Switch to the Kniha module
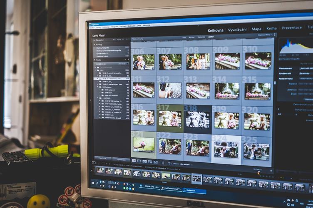Viewport: 313px width, 208px height. (x=271, y=29)
